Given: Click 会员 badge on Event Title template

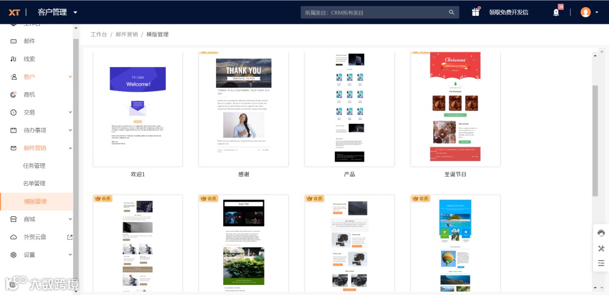Looking at the screenshot, I should pyautogui.click(x=209, y=199).
